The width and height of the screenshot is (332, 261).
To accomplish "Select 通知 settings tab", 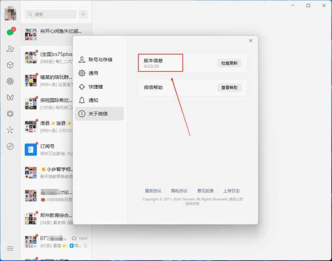I will tap(100, 100).
